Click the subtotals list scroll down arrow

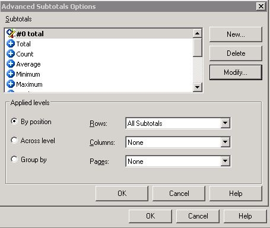(x=197, y=87)
